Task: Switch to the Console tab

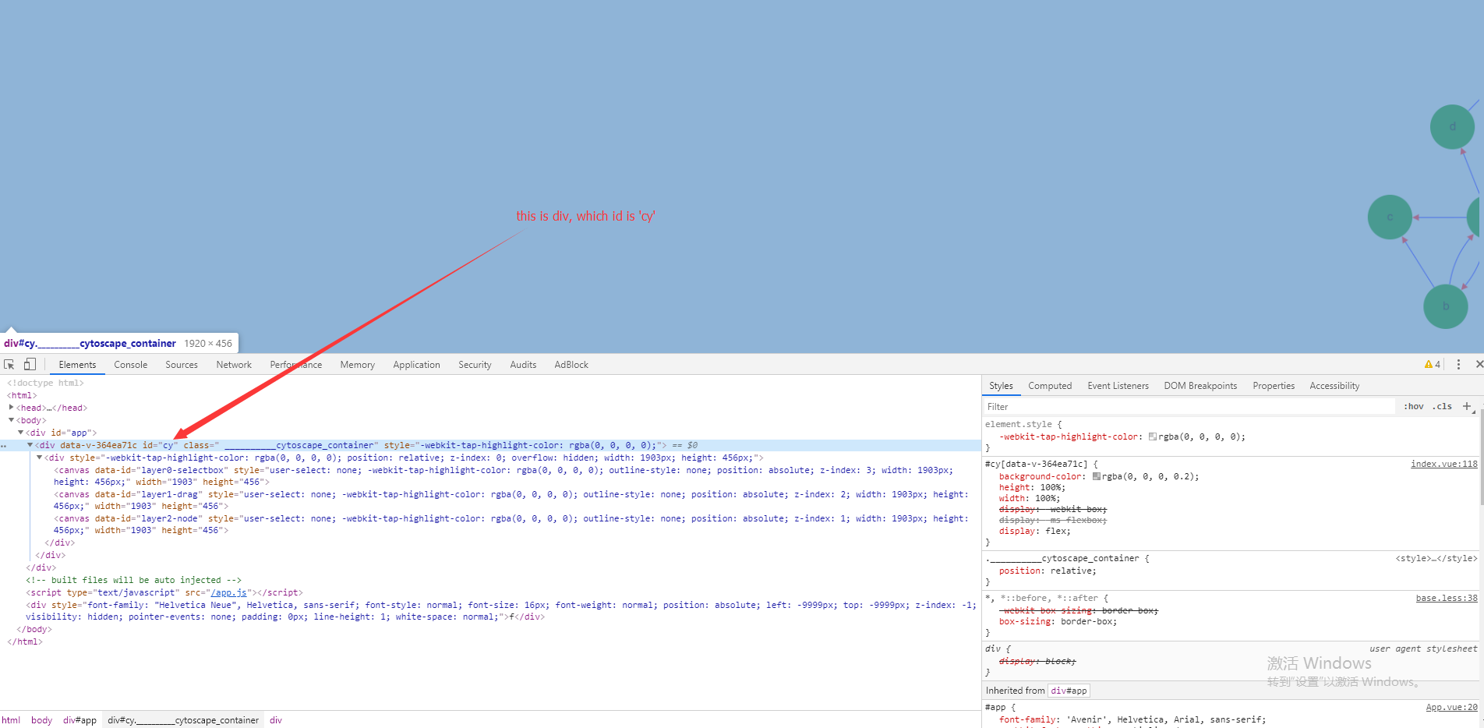Action: tap(130, 364)
